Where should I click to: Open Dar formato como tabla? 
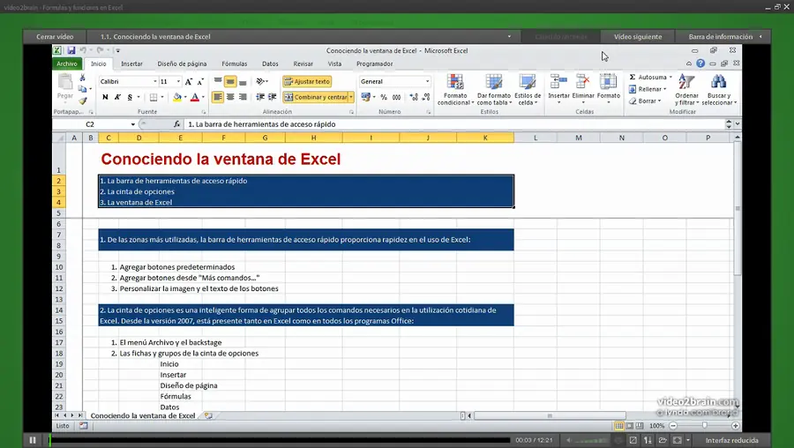click(x=494, y=90)
